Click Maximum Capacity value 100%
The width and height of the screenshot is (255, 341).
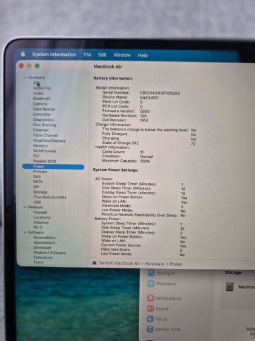[x=145, y=161]
